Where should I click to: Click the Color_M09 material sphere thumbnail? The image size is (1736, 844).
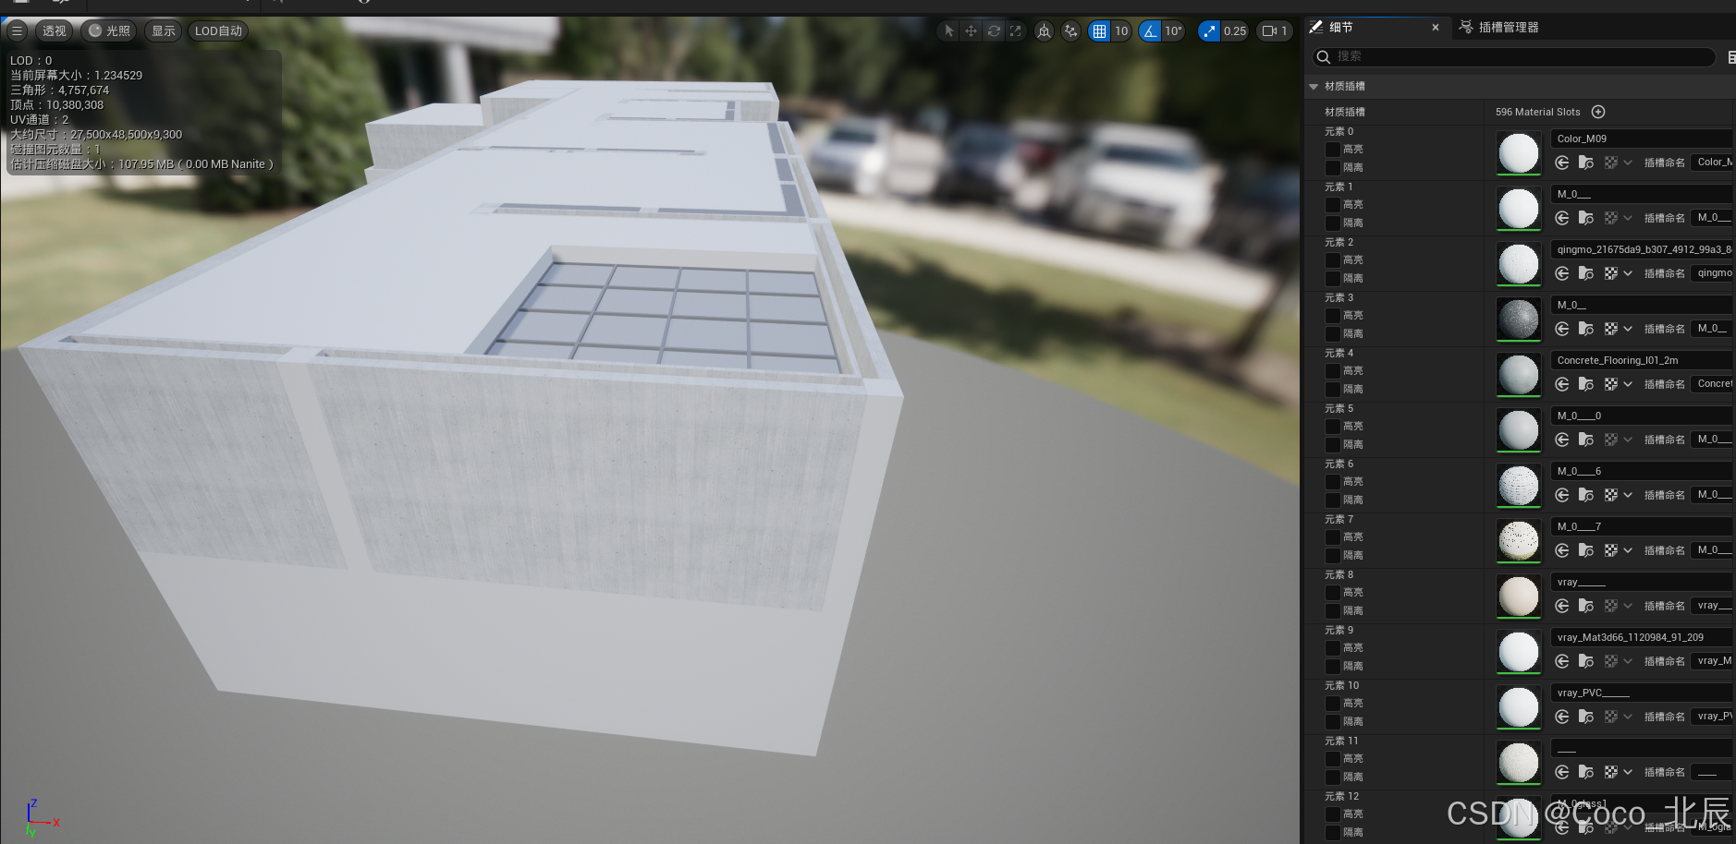tap(1519, 153)
